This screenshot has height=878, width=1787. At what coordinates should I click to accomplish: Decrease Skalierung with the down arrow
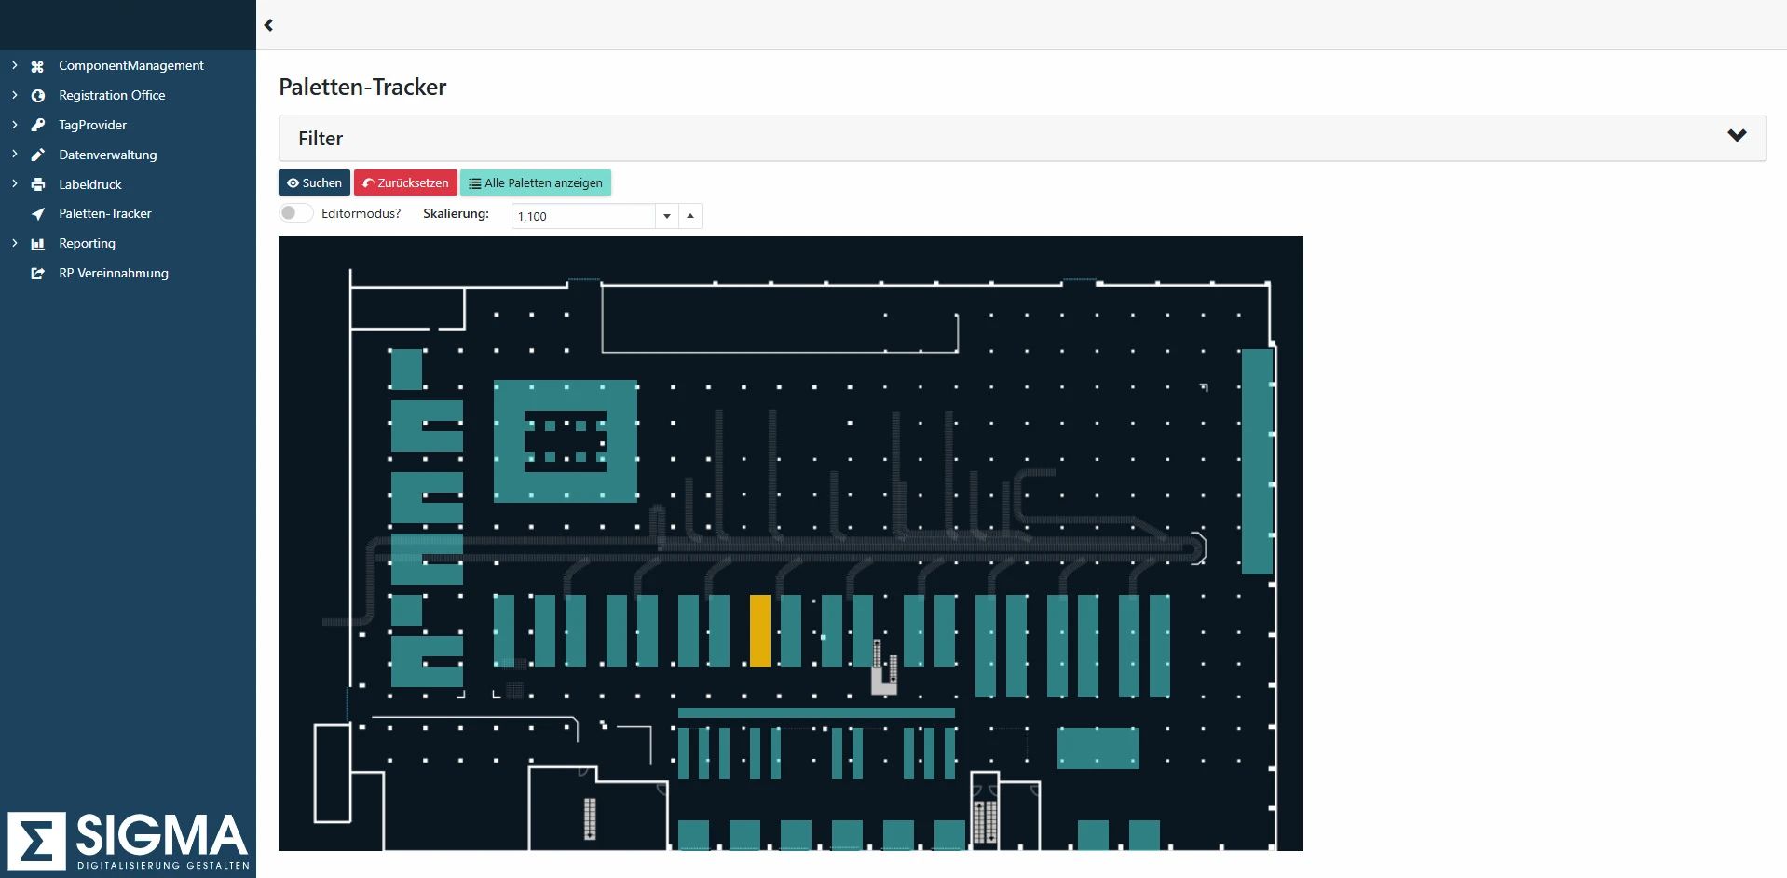[x=667, y=216]
